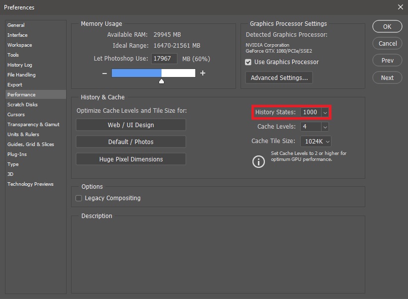Image resolution: width=408 pixels, height=299 pixels.
Task: Close the Preferences dialog with X
Action: click(x=401, y=7)
